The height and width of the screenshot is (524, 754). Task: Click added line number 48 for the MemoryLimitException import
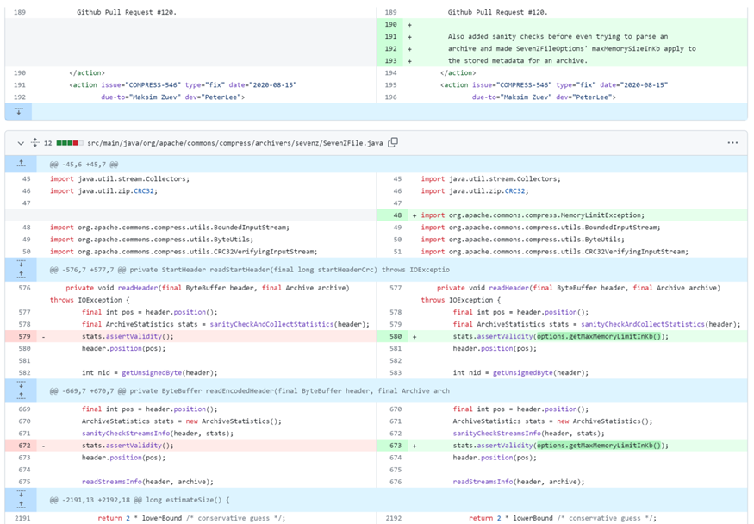click(397, 215)
